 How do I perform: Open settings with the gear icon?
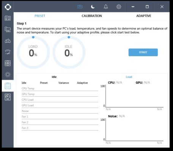click(x=119, y=7)
